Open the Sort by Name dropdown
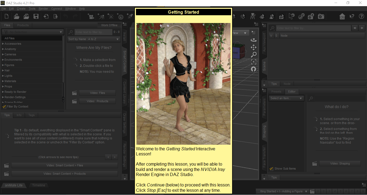 point(93,39)
